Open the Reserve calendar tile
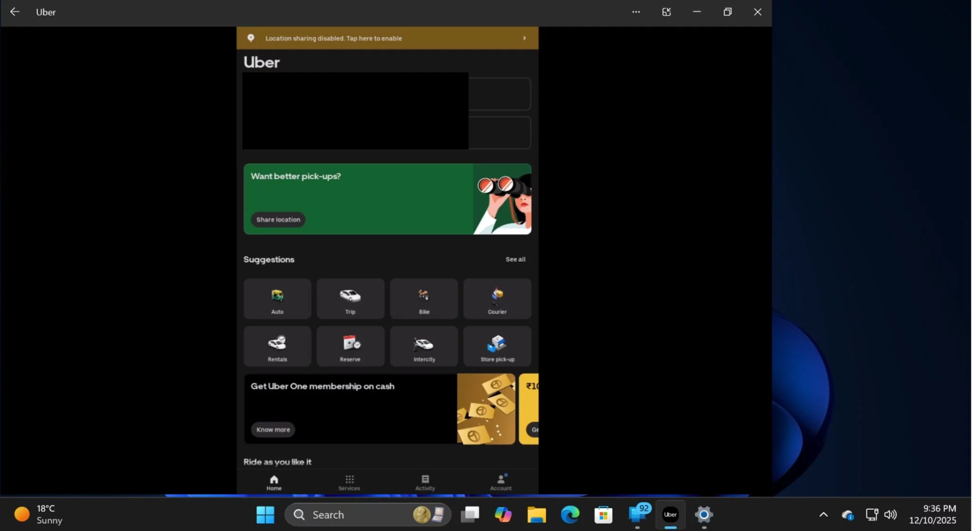972x531 pixels. coord(350,346)
